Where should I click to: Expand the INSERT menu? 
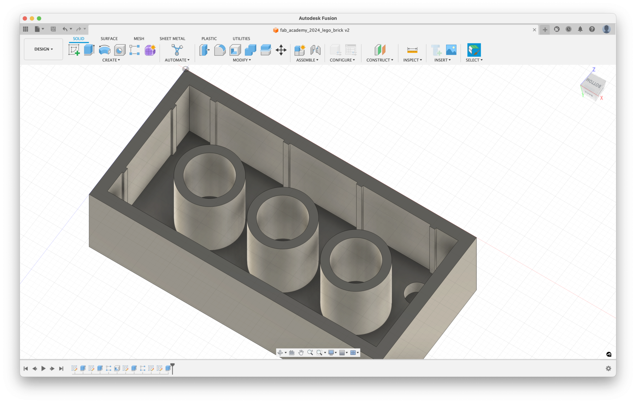click(x=442, y=60)
